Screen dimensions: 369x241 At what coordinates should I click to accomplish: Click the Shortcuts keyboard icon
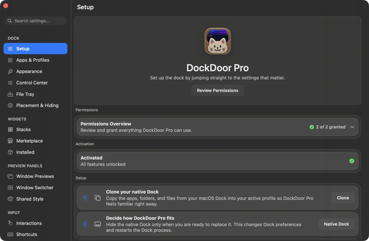(x=10, y=235)
